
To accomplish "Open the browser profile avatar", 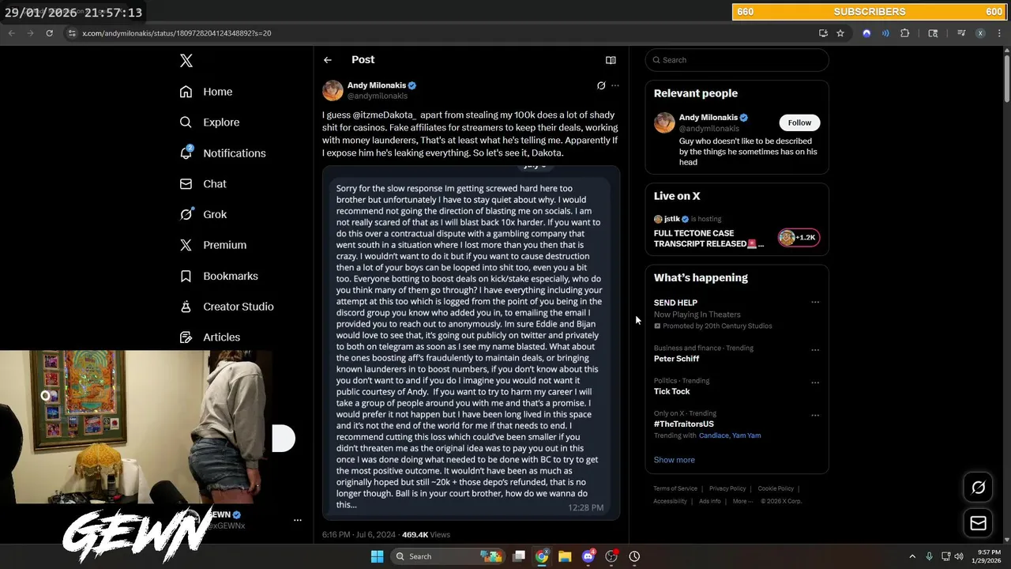I will pos(980,33).
